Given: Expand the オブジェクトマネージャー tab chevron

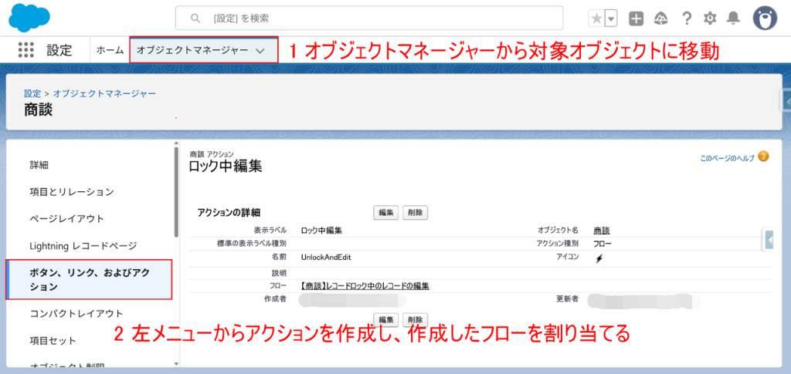Looking at the screenshot, I should tap(260, 50).
